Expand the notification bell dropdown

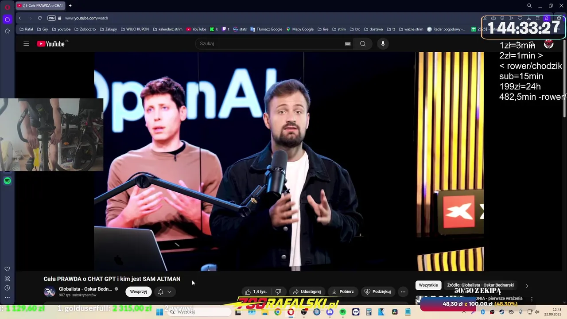(x=164, y=292)
